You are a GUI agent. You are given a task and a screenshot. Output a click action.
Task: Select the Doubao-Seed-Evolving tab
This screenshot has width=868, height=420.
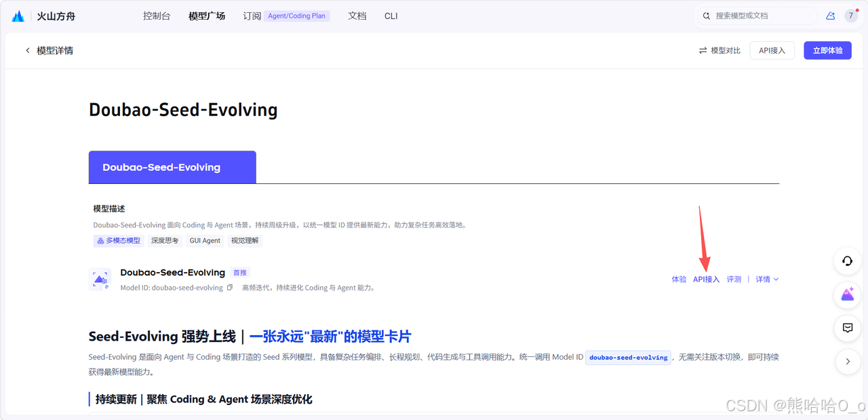(x=172, y=167)
